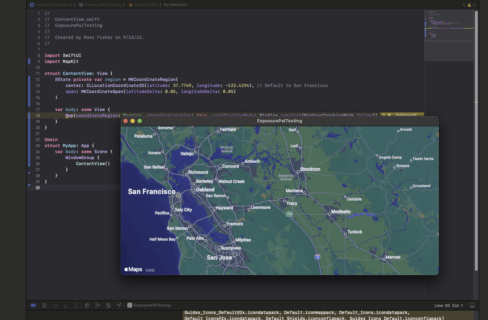Open the Debug View Hierarchy tool

(x=87, y=305)
